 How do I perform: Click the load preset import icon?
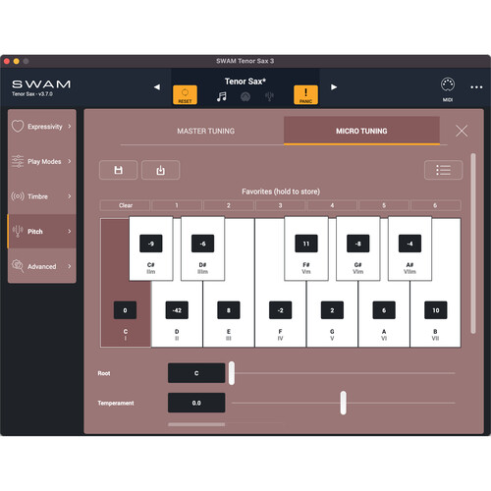(x=160, y=170)
